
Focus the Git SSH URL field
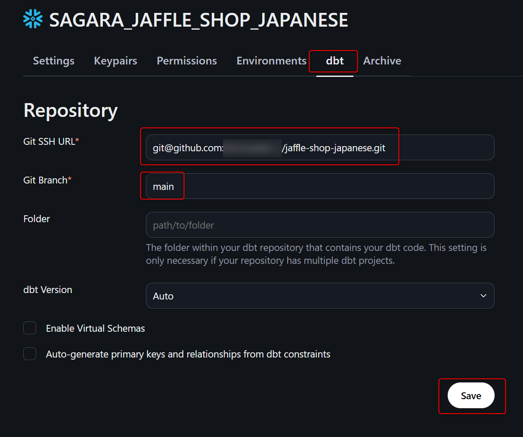(320, 147)
